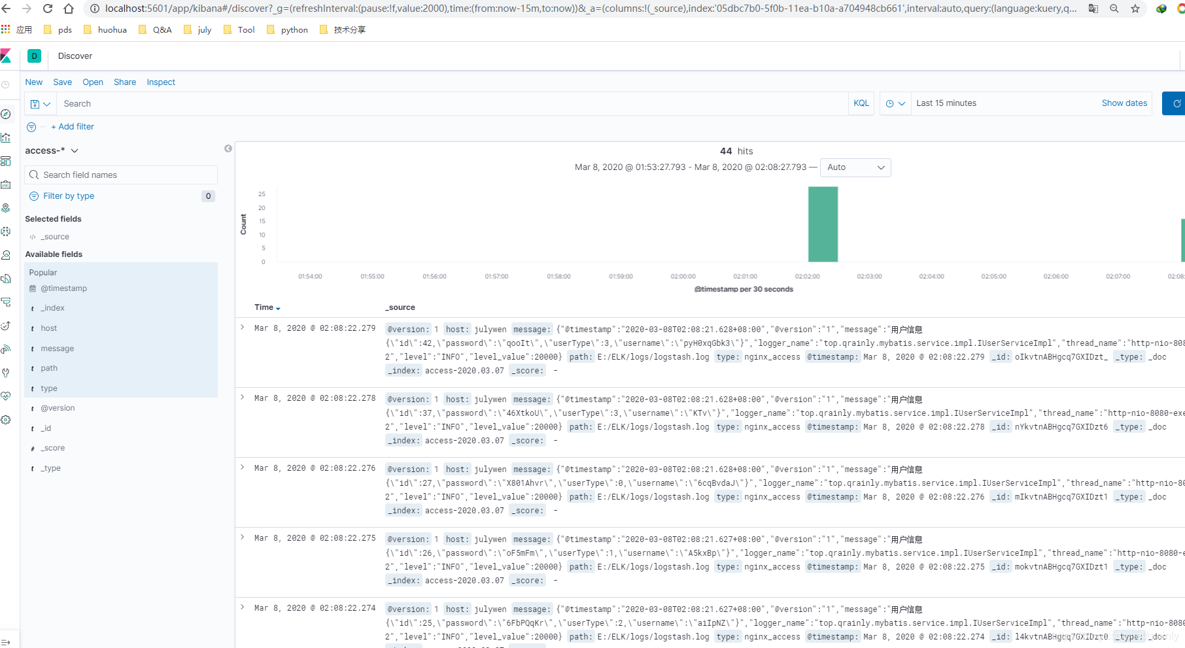This screenshot has height=648, width=1185.
Task: Click the Kibana logo
Action: point(6,56)
